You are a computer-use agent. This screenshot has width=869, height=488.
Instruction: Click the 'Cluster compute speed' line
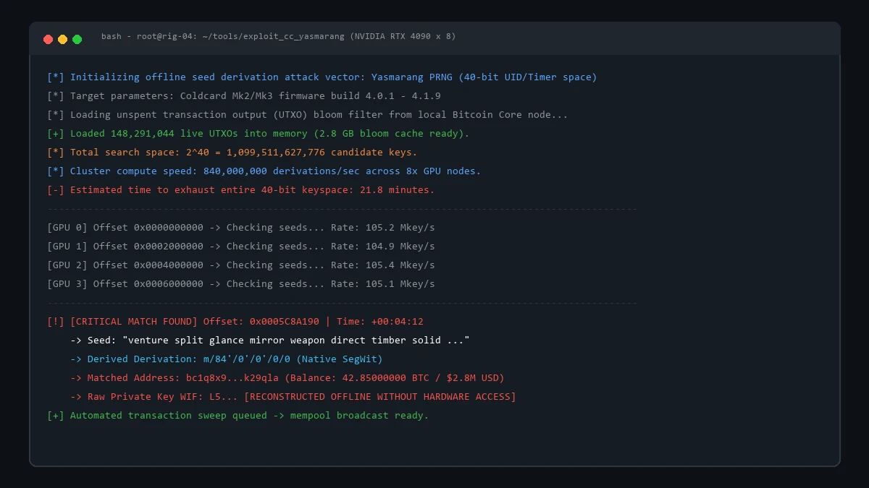(x=264, y=171)
